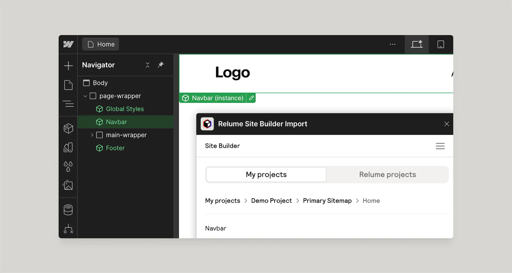Click the Home page selector
Image resolution: width=512 pixels, height=273 pixels.
click(101, 44)
